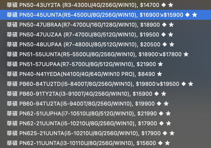Choose PN62-21UUNTA i5-10210U row
211x148 pixels.
(x=105, y=123)
